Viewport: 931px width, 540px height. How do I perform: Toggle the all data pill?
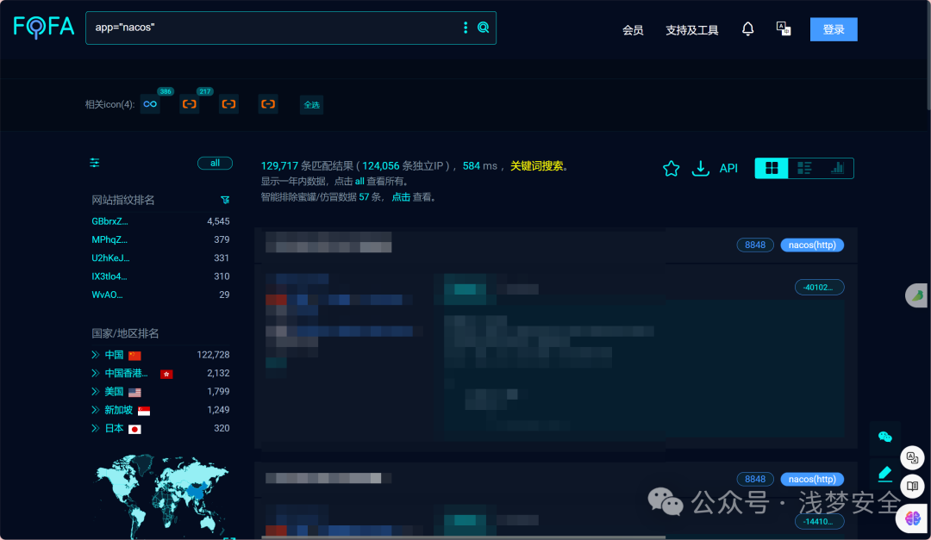pyautogui.click(x=215, y=163)
